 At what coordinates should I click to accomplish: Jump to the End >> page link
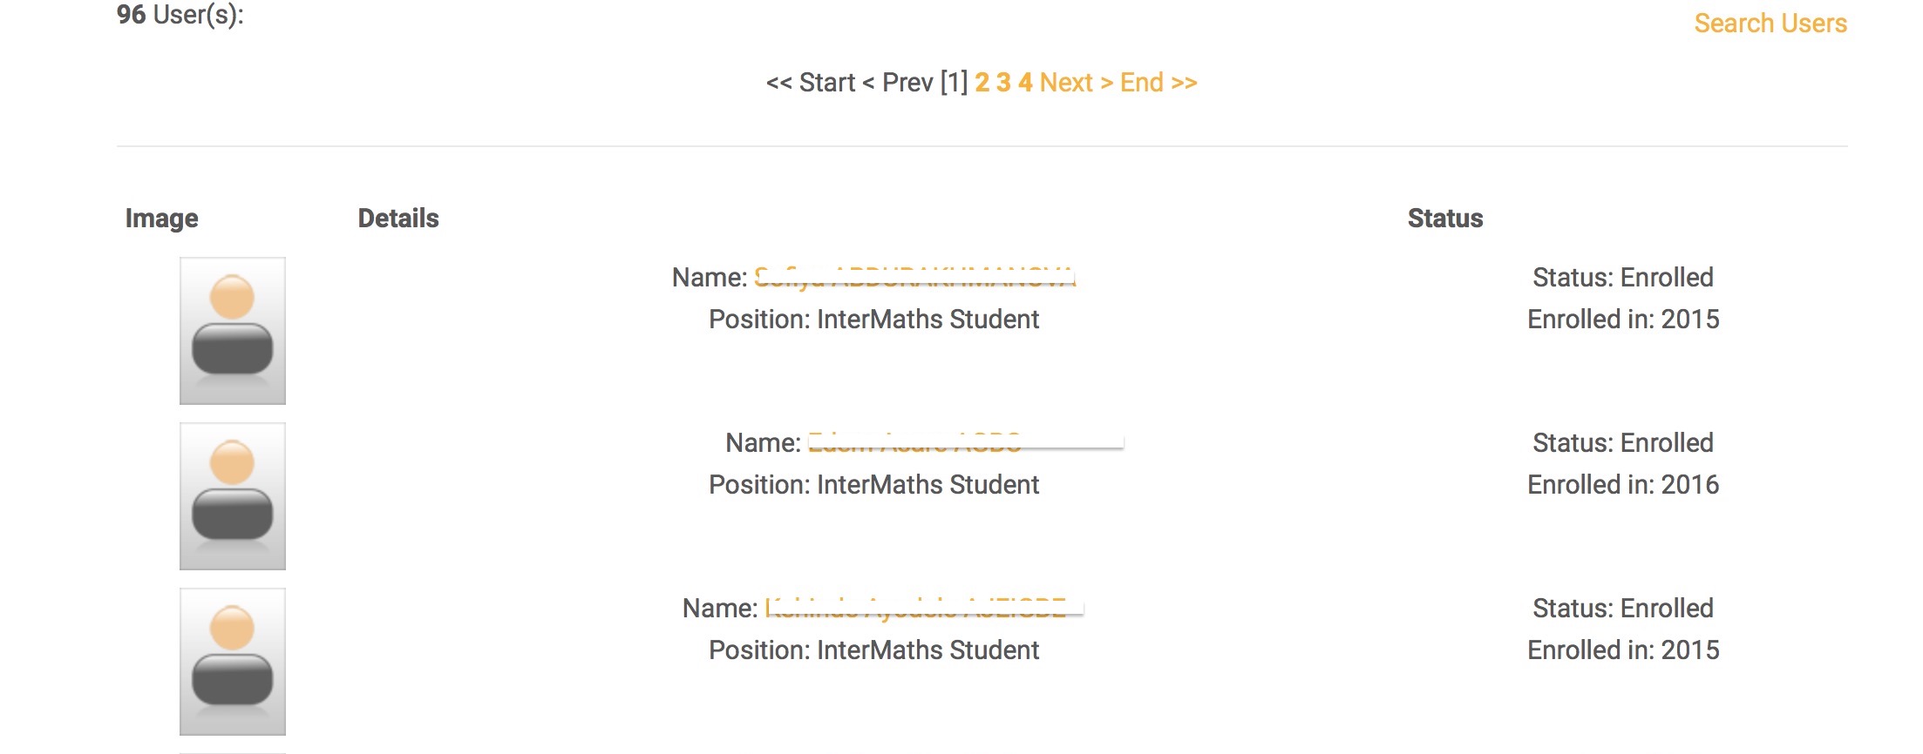pyautogui.click(x=1159, y=83)
